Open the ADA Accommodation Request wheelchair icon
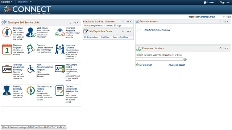This screenshot has width=232, height=130. (31, 69)
